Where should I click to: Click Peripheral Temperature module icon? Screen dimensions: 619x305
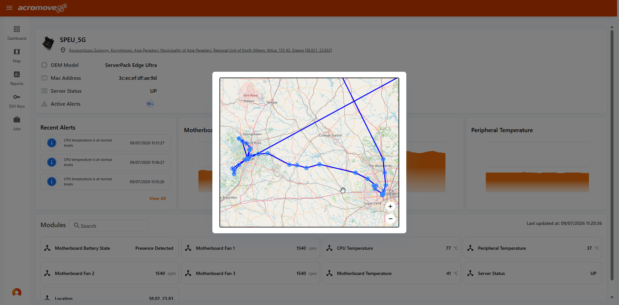click(470, 248)
